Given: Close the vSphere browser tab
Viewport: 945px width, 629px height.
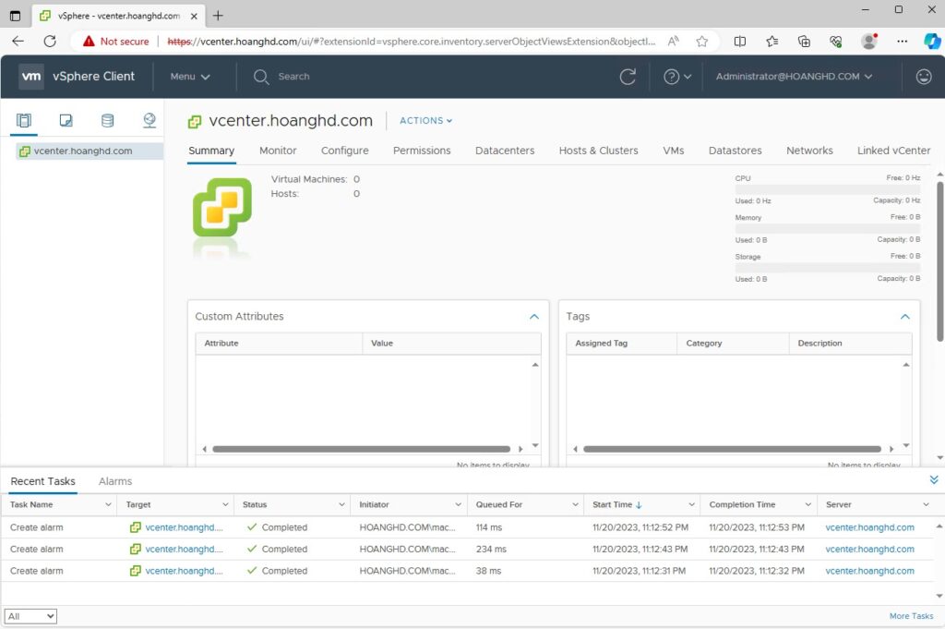Looking at the screenshot, I should [194, 17].
